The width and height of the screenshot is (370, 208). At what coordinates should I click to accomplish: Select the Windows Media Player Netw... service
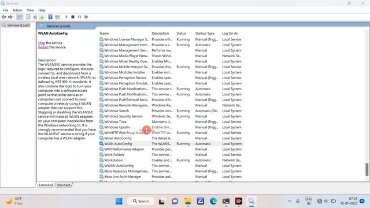(171, 56)
